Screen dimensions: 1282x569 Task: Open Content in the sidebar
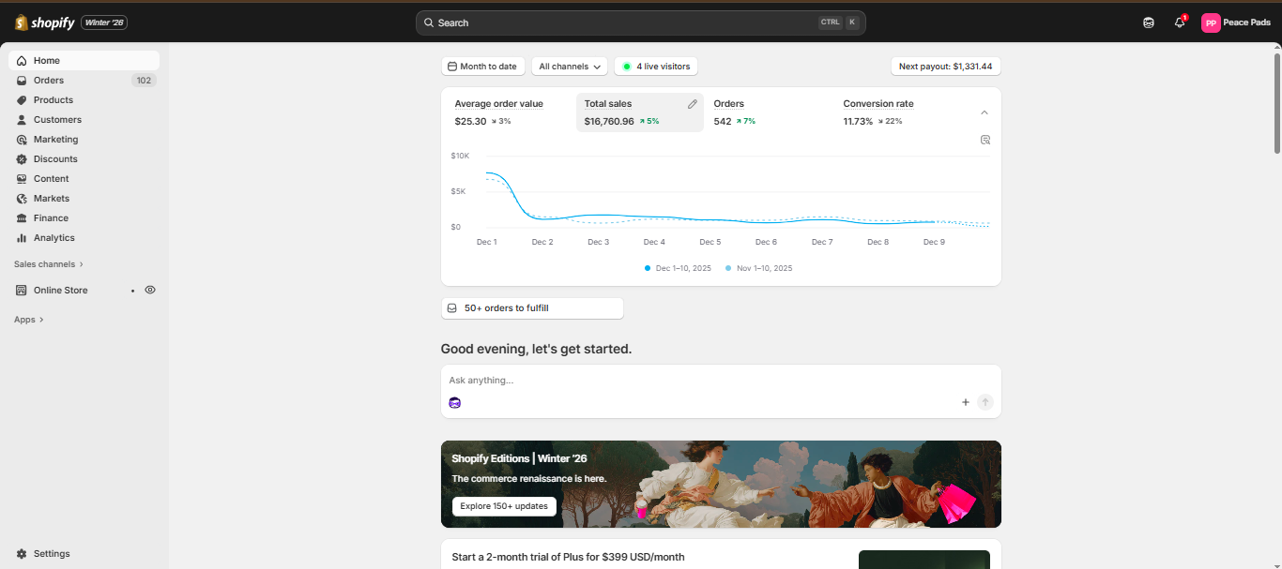pyautogui.click(x=84, y=179)
